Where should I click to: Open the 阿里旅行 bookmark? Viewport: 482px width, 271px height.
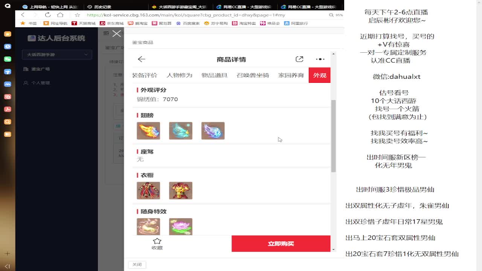[x=296, y=23]
